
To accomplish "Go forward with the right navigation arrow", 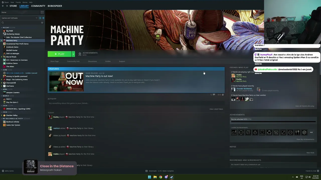I will pyautogui.click(x=7, y=6).
